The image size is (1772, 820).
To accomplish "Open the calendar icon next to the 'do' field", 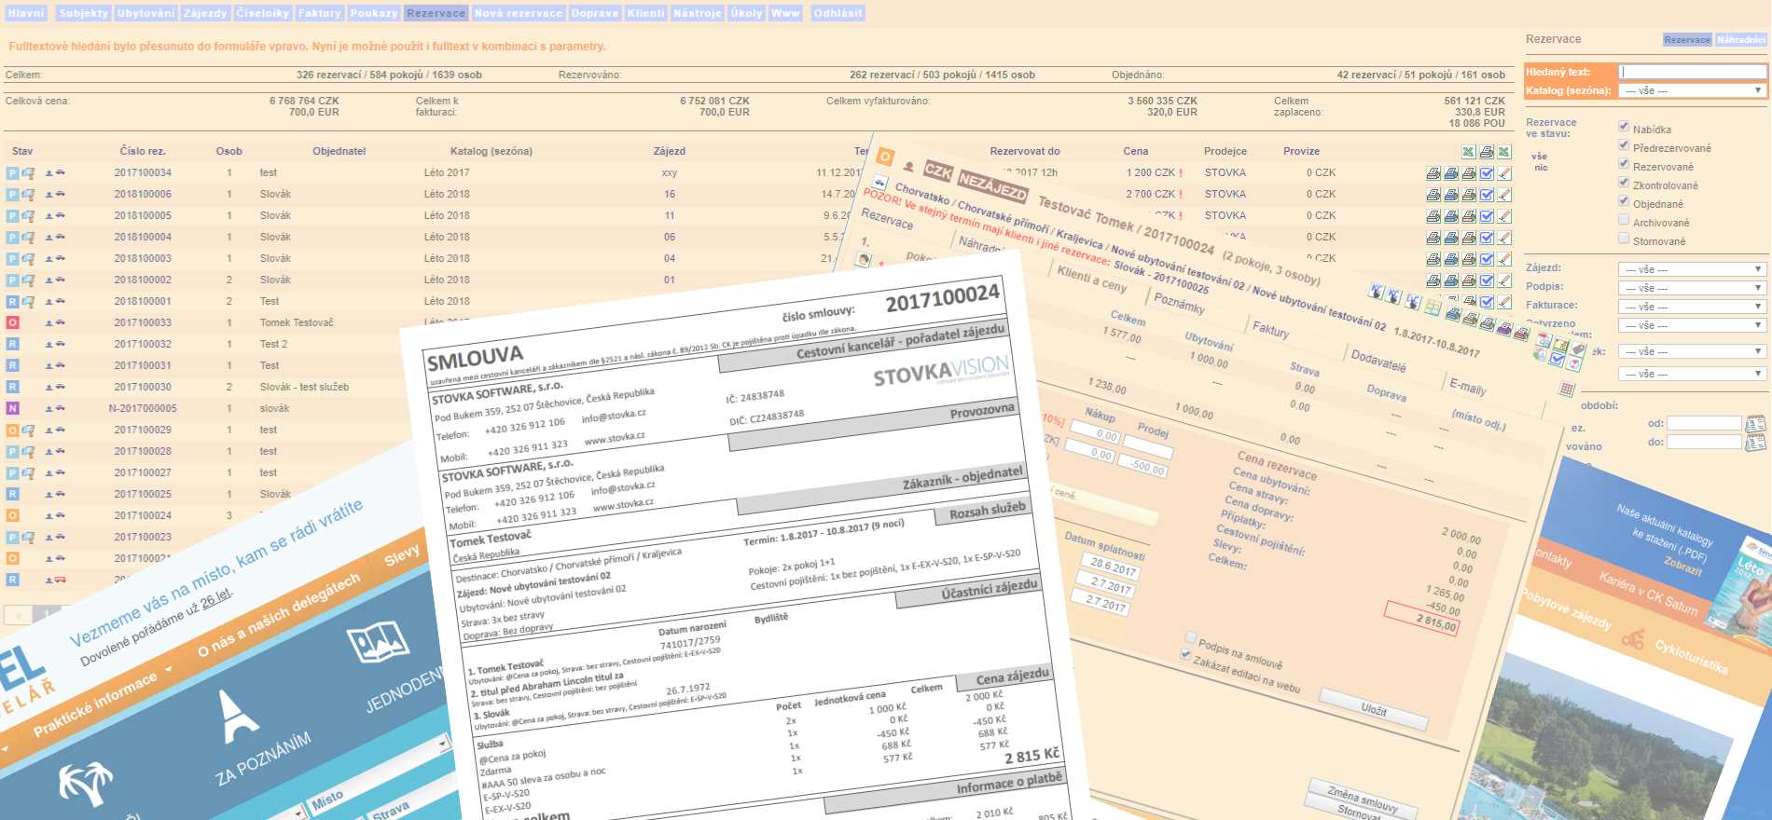I will click(x=1755, y=443).
